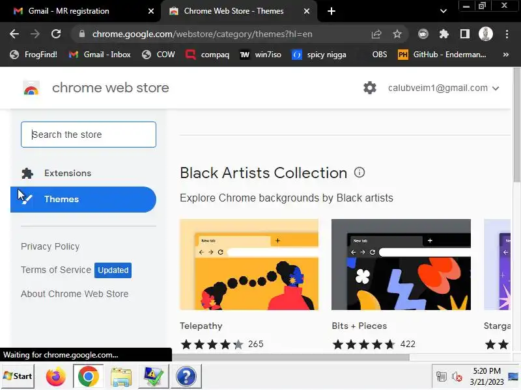Open the Gmail - Inbox bookmark

[100, 55]
